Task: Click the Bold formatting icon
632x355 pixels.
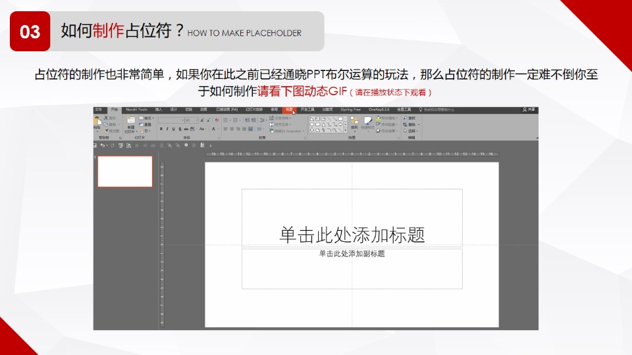Action: tap(161, 129)
